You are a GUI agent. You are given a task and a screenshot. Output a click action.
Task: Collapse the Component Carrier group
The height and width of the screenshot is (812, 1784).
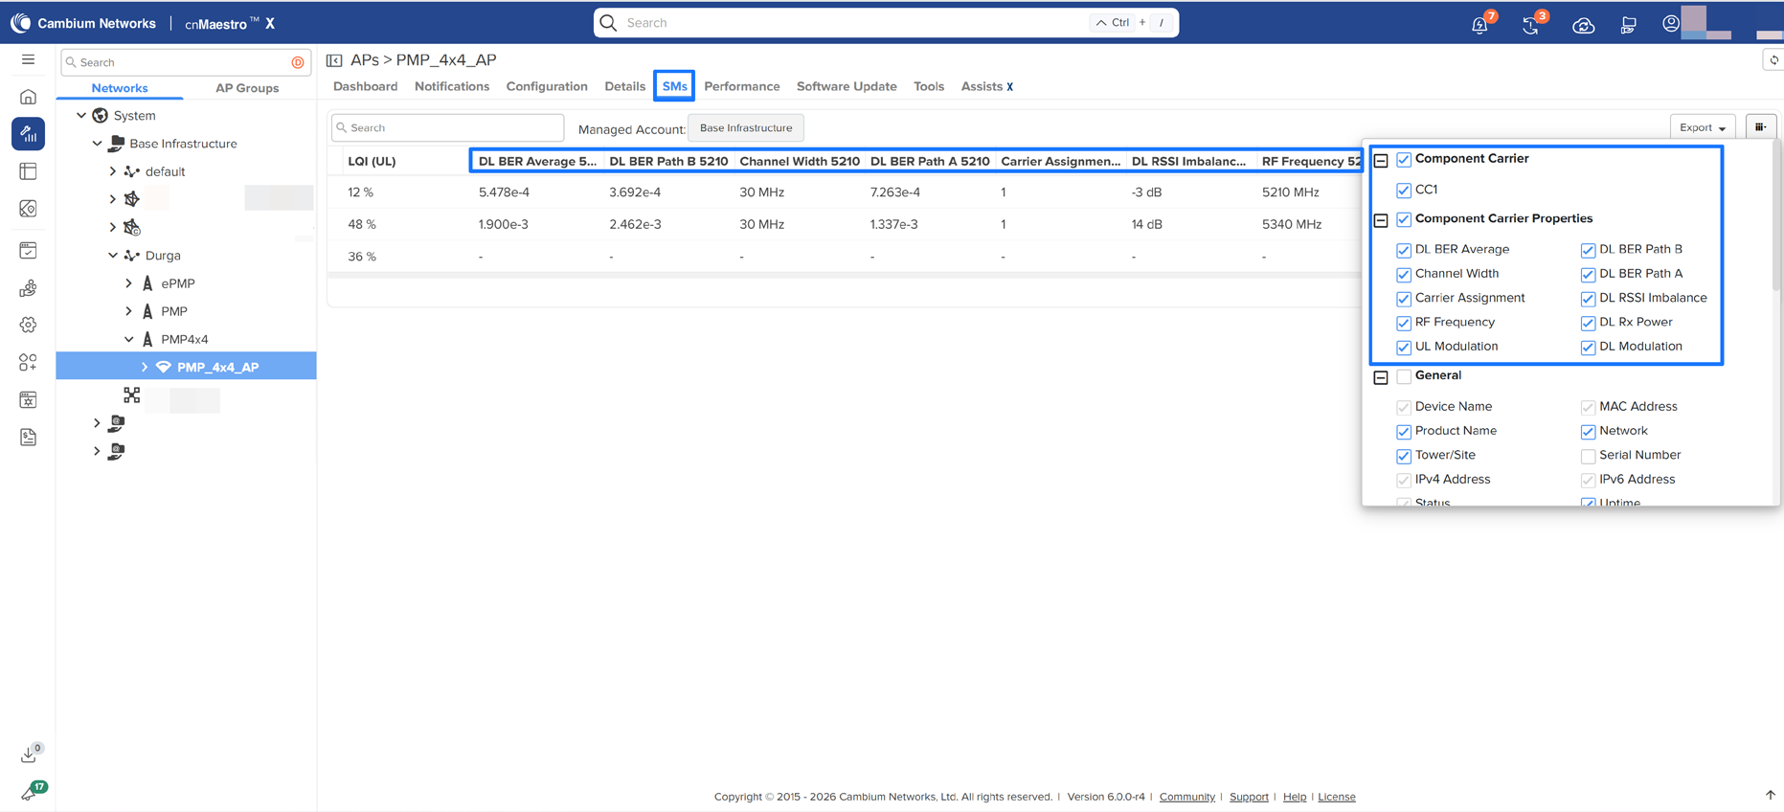pyautogui.click(x=1381, y=161)
